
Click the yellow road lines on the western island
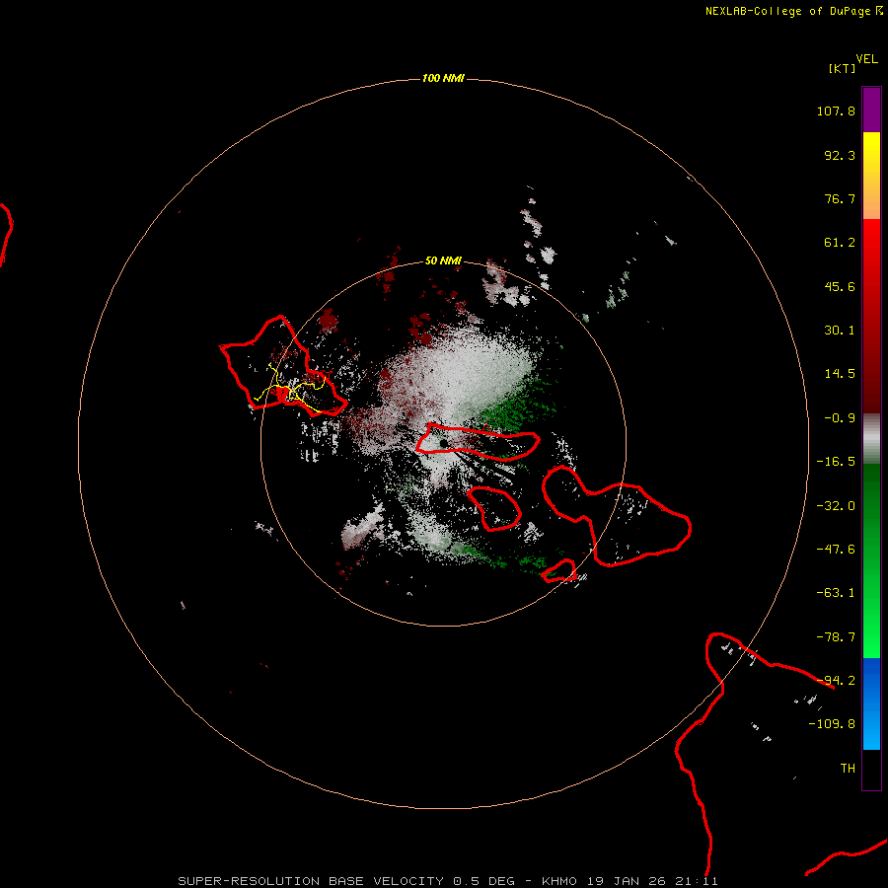coord(289,390)
